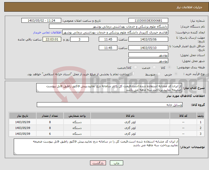Select the خدمت radio button

(154, 67)
